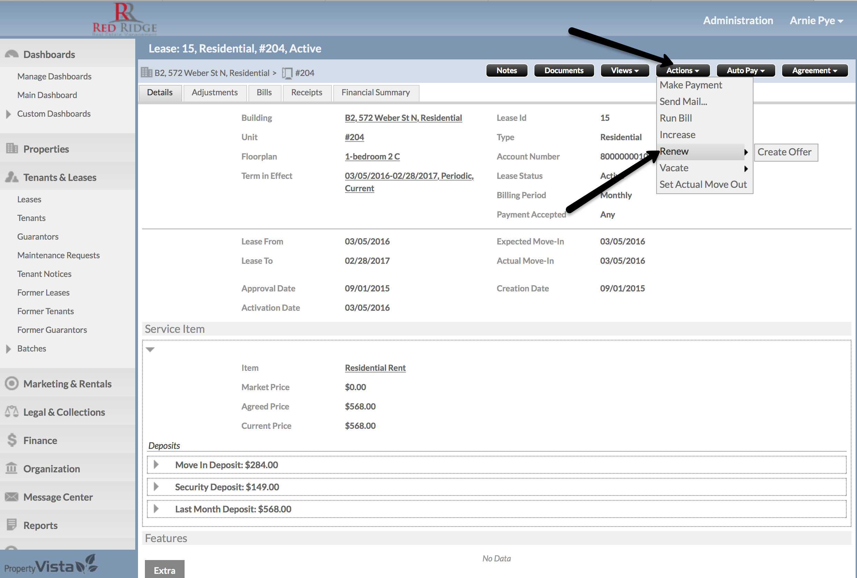
Task: Expand the Security Deposit row
Action: coord(156,487)
